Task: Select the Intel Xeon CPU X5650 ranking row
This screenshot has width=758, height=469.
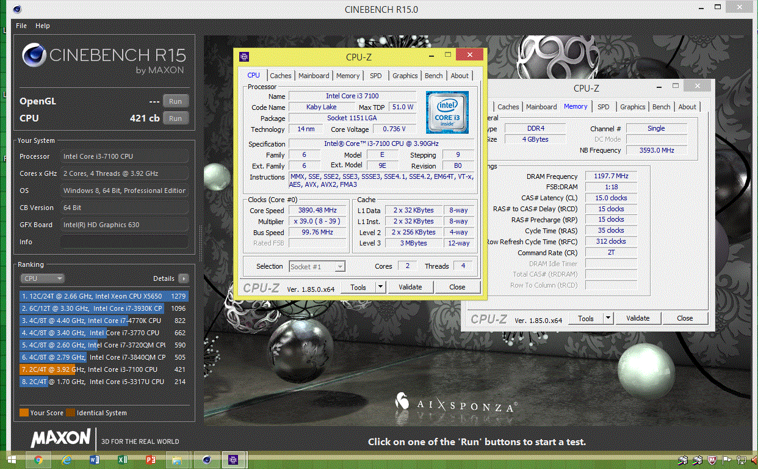Action: [x=104, y=296]
